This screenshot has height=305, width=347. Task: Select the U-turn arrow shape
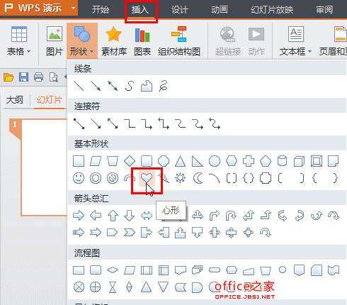coord(232,216)
